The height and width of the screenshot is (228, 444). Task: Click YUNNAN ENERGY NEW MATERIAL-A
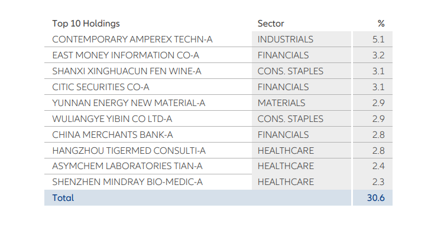pyautogui.click(x=128, y=103)
